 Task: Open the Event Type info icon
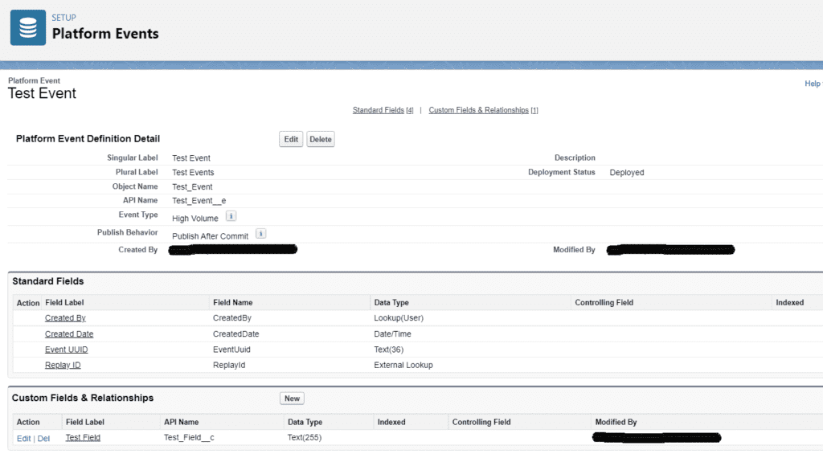[x=231, y=215]
